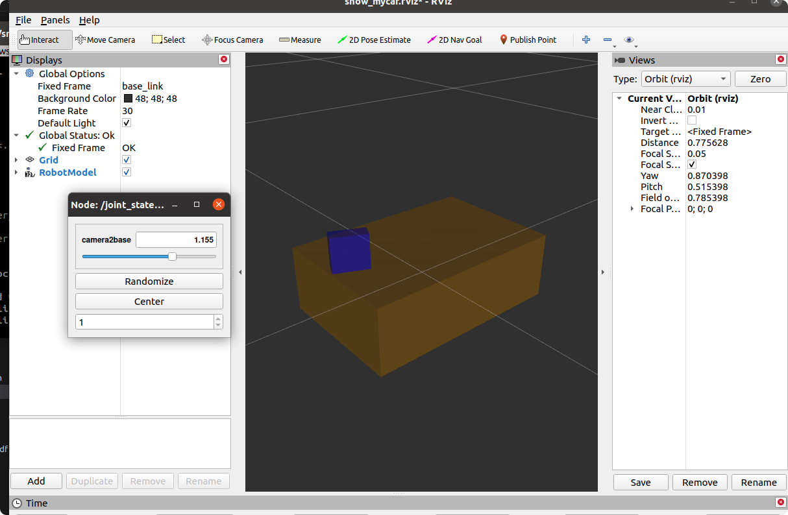Close the Time panel
Viewport: 788px width, 515px height.
(x=781, y=502)
